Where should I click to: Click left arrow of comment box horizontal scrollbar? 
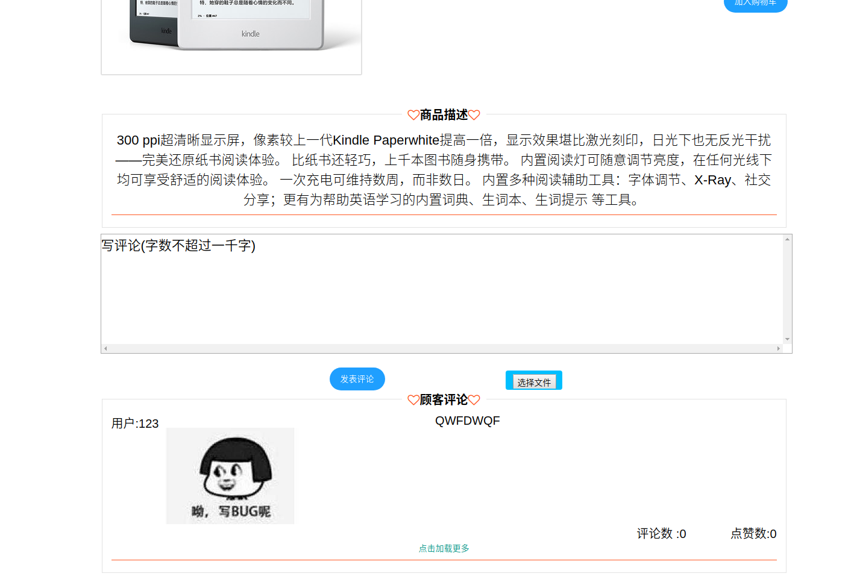[x=105, y=348]
